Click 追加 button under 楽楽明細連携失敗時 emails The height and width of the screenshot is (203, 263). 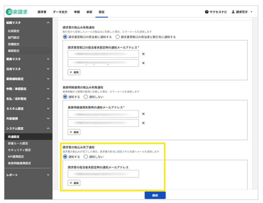[74, 132]
